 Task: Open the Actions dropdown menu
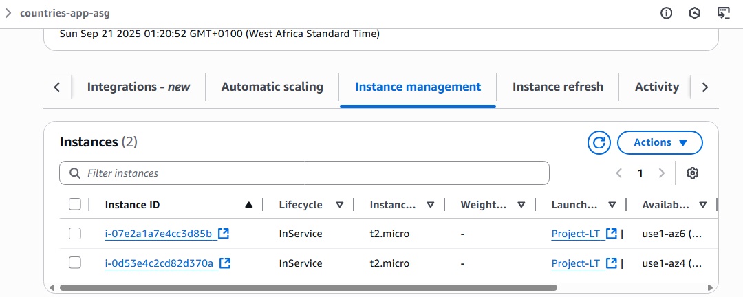tap(660, 142)
